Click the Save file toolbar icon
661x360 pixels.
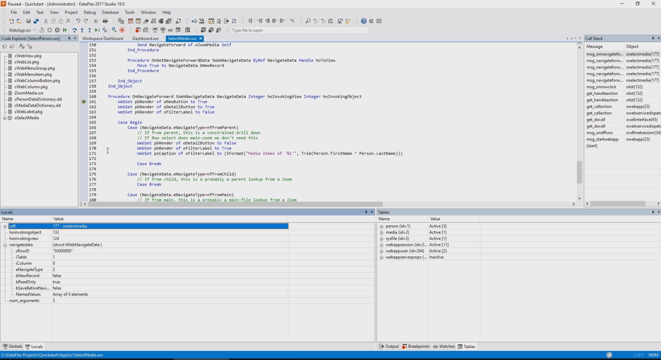pyautogui.click(x=29, y=21)
